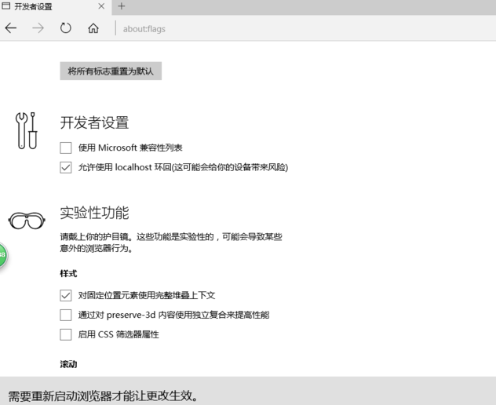
Task: Click the wrench and screwdriver icon
Action: pos(27,130)
